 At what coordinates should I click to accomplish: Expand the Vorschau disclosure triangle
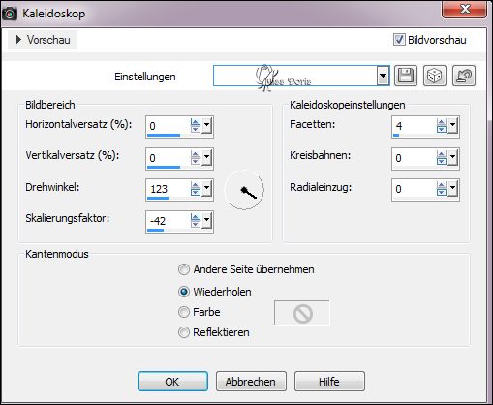pyautogui.click(x=18, y=40)
